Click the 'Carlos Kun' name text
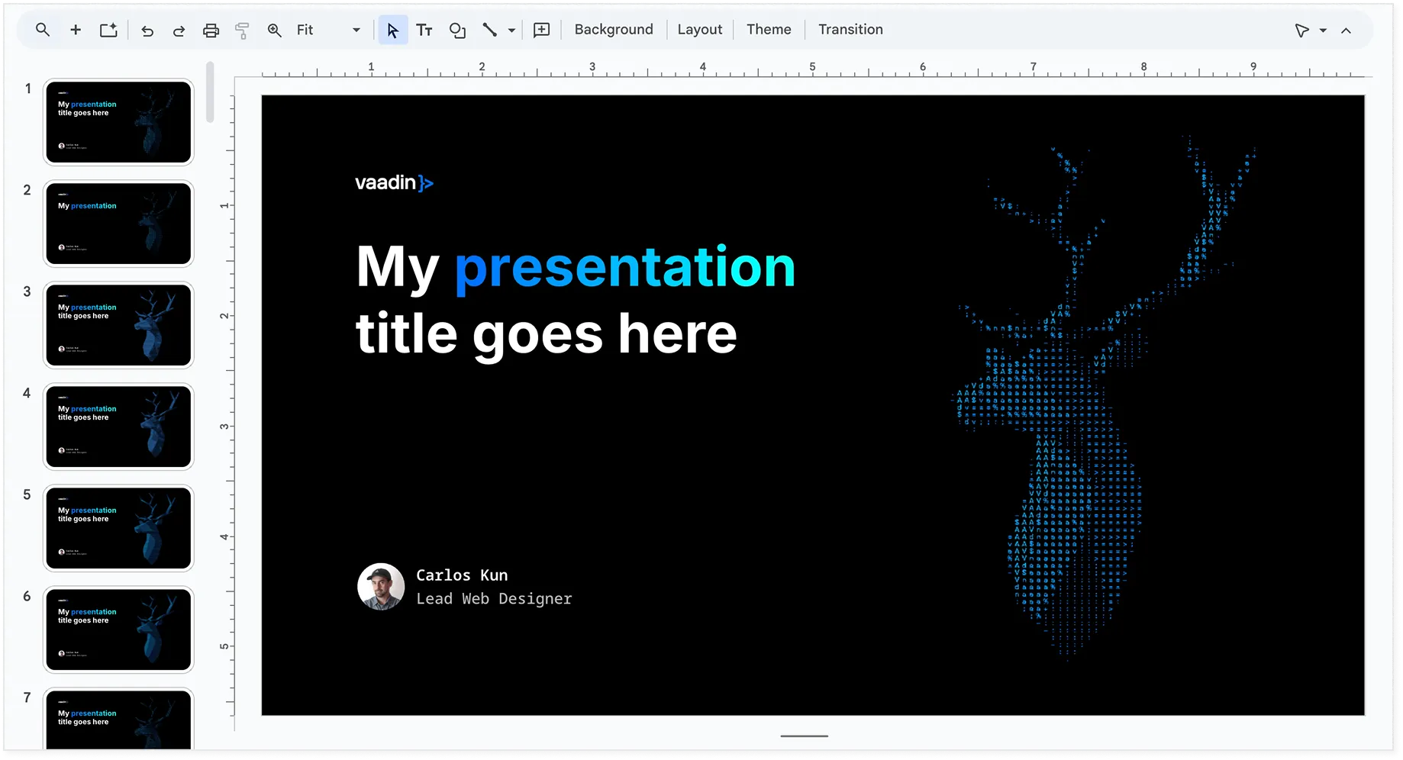The image size is (1403, 760). click(462, 575)
